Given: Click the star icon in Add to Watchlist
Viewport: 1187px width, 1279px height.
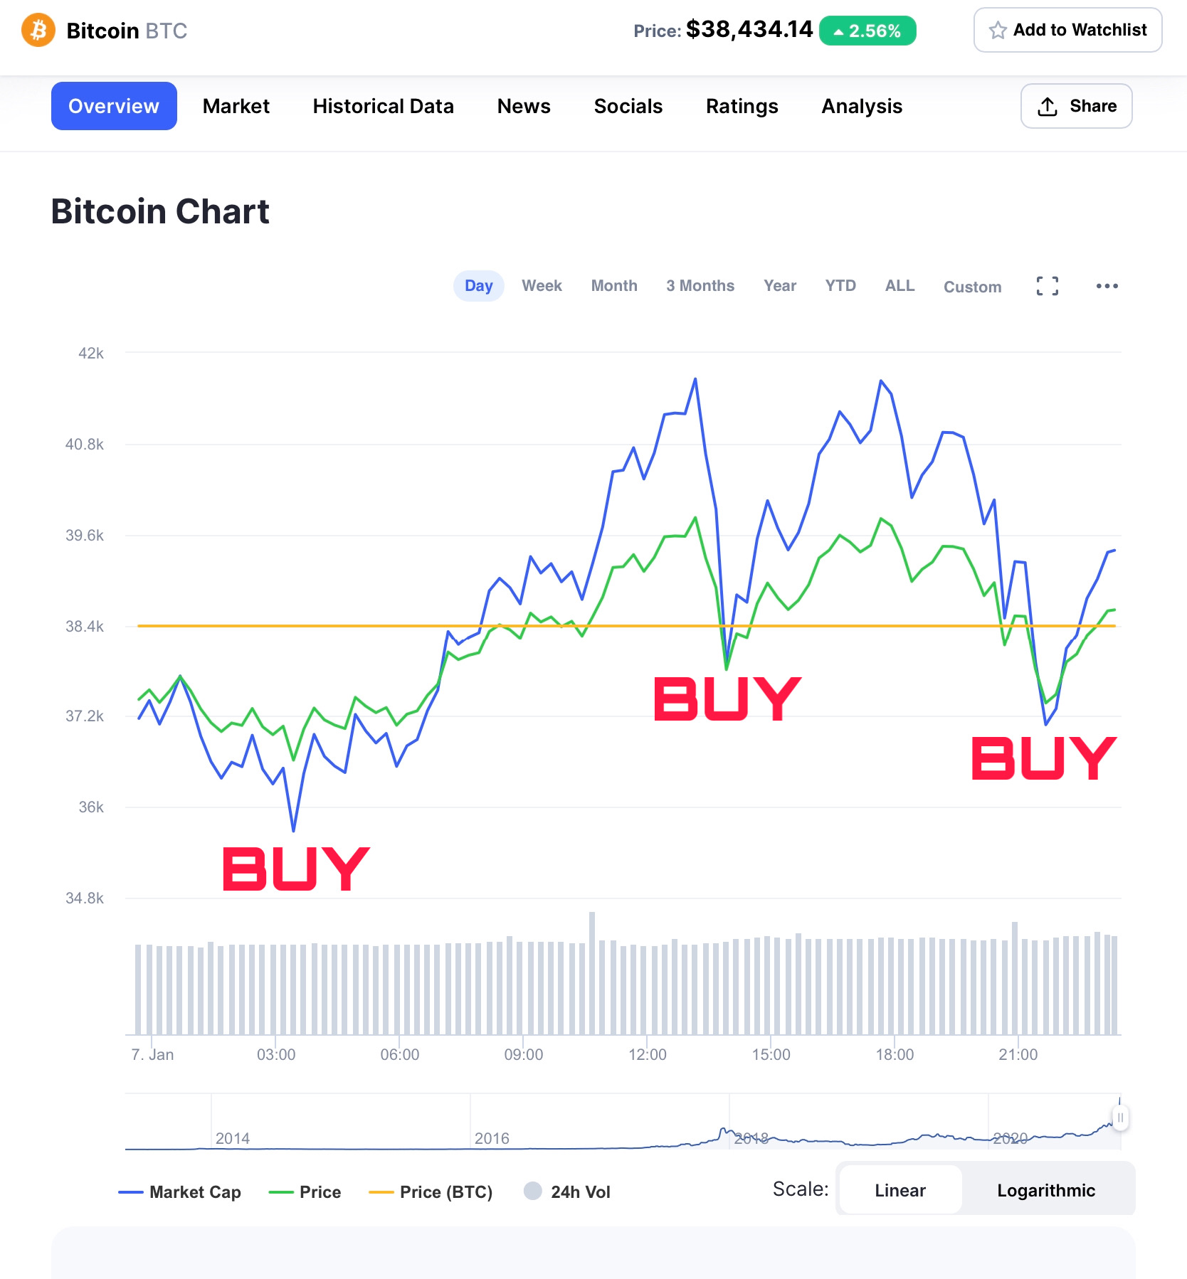Looking at the screenshot, I should pyautogui.click(x=998, y=31).
